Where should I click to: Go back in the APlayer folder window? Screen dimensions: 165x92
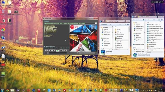tap(101, 21)
